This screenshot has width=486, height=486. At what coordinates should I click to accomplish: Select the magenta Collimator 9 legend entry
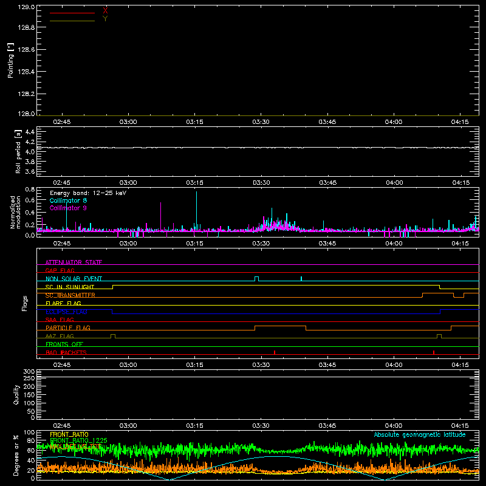point(68,208)
